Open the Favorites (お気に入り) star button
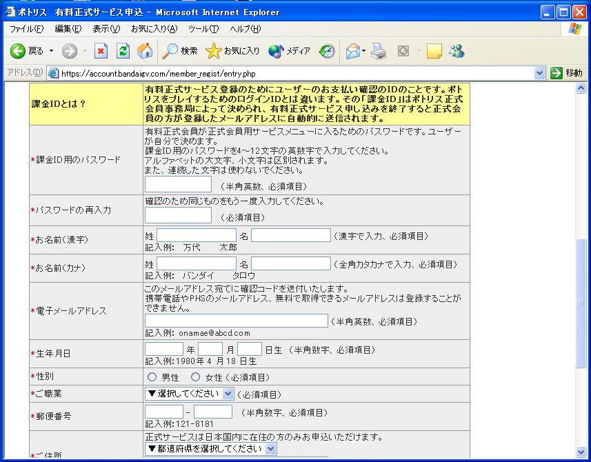Screen dimensions: 591x462 click(233, 51)
